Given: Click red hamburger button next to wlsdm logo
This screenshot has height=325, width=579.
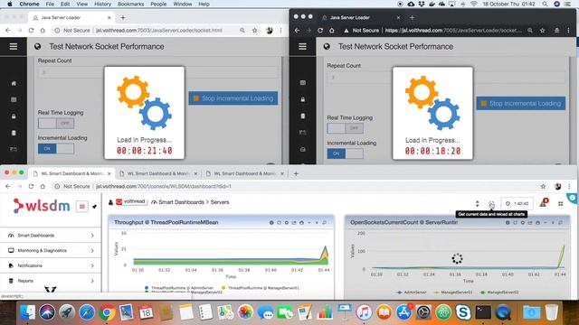Looking at the screenshot, I should click(82, 207).
